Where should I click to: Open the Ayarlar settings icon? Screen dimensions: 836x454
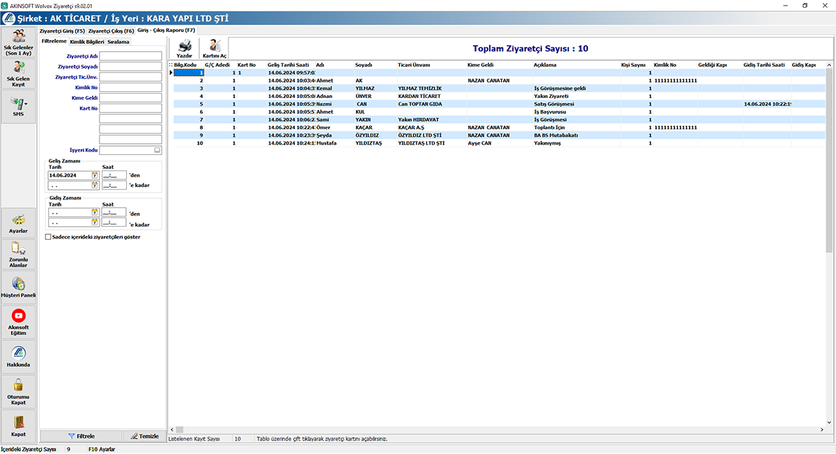19,224
